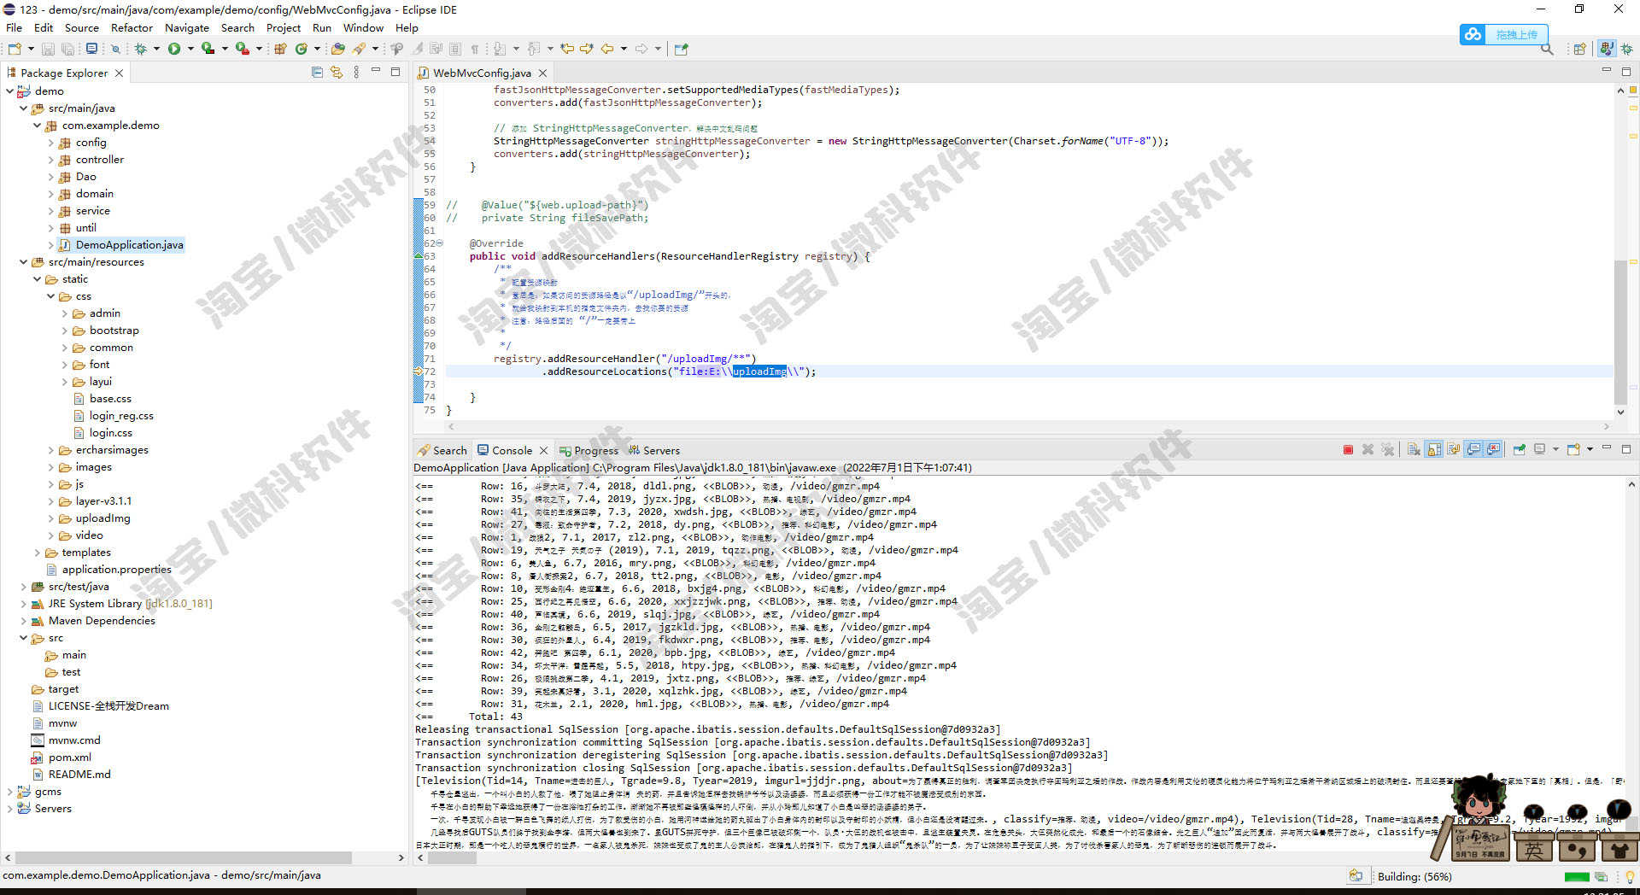Open a Terminal from the toolbar

[x=91, y=49]
